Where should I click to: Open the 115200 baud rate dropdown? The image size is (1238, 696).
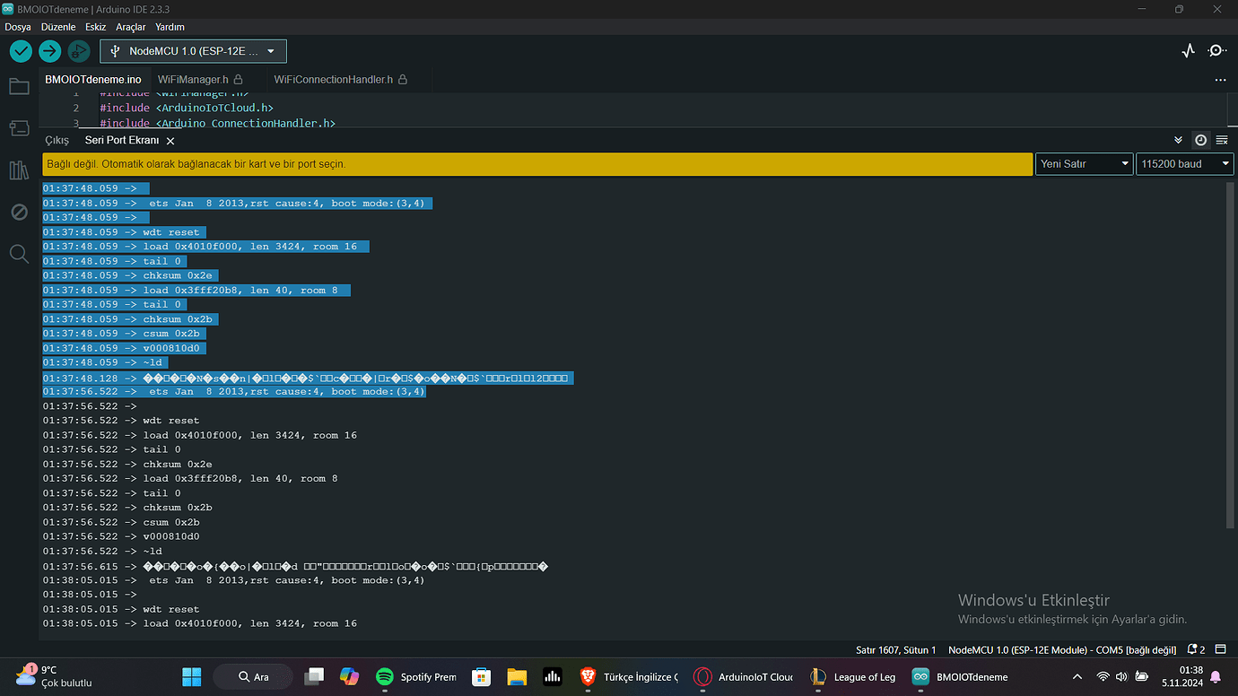1183,163
